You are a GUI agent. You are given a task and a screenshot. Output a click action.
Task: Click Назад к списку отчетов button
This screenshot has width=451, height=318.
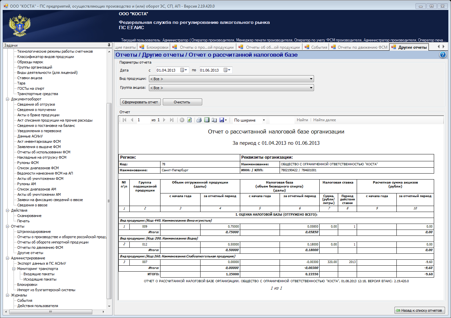click(x=419, y=310)
